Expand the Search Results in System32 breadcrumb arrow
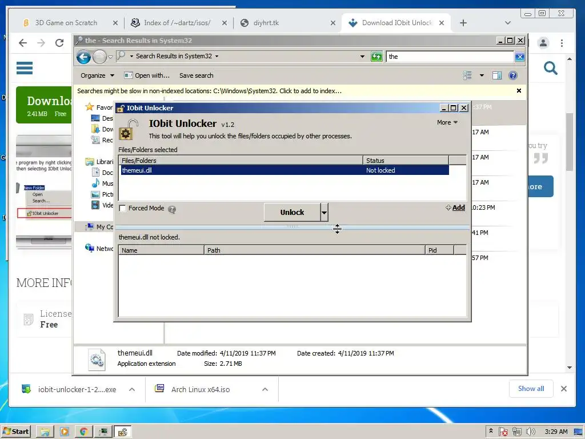The image size is (585, 439). point(217,57)
